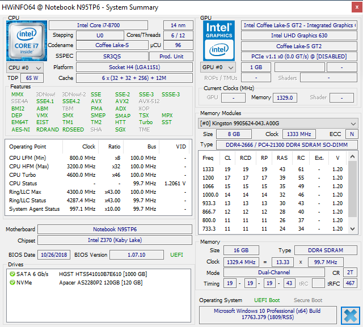Select the HGST HTS541010B7E610 drive entry
Image resolution: width=363 pixels, height=327 pixels.
tap(102, 274)
